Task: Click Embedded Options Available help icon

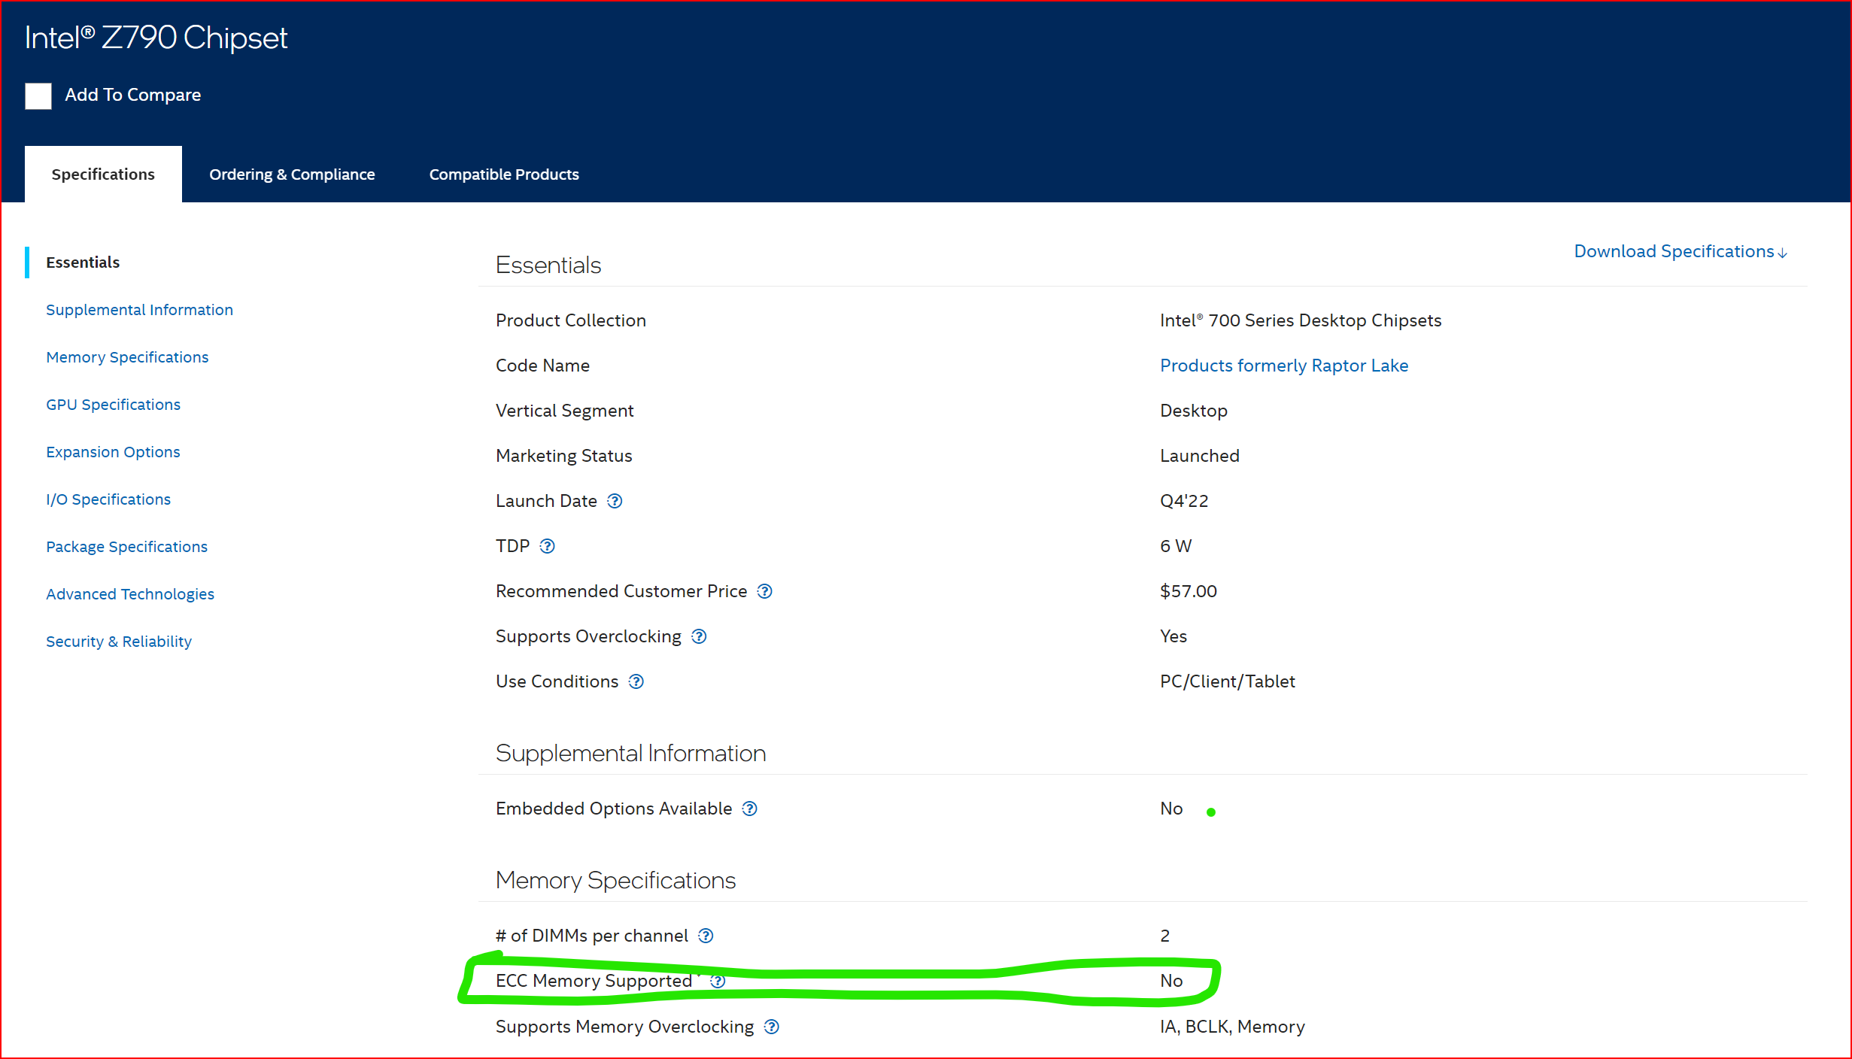Action: point(749,809)
